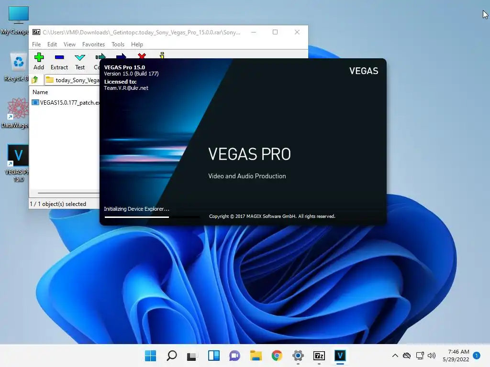Open the View menu in 7-Zip
490x367 pixels.
point(69,44)
